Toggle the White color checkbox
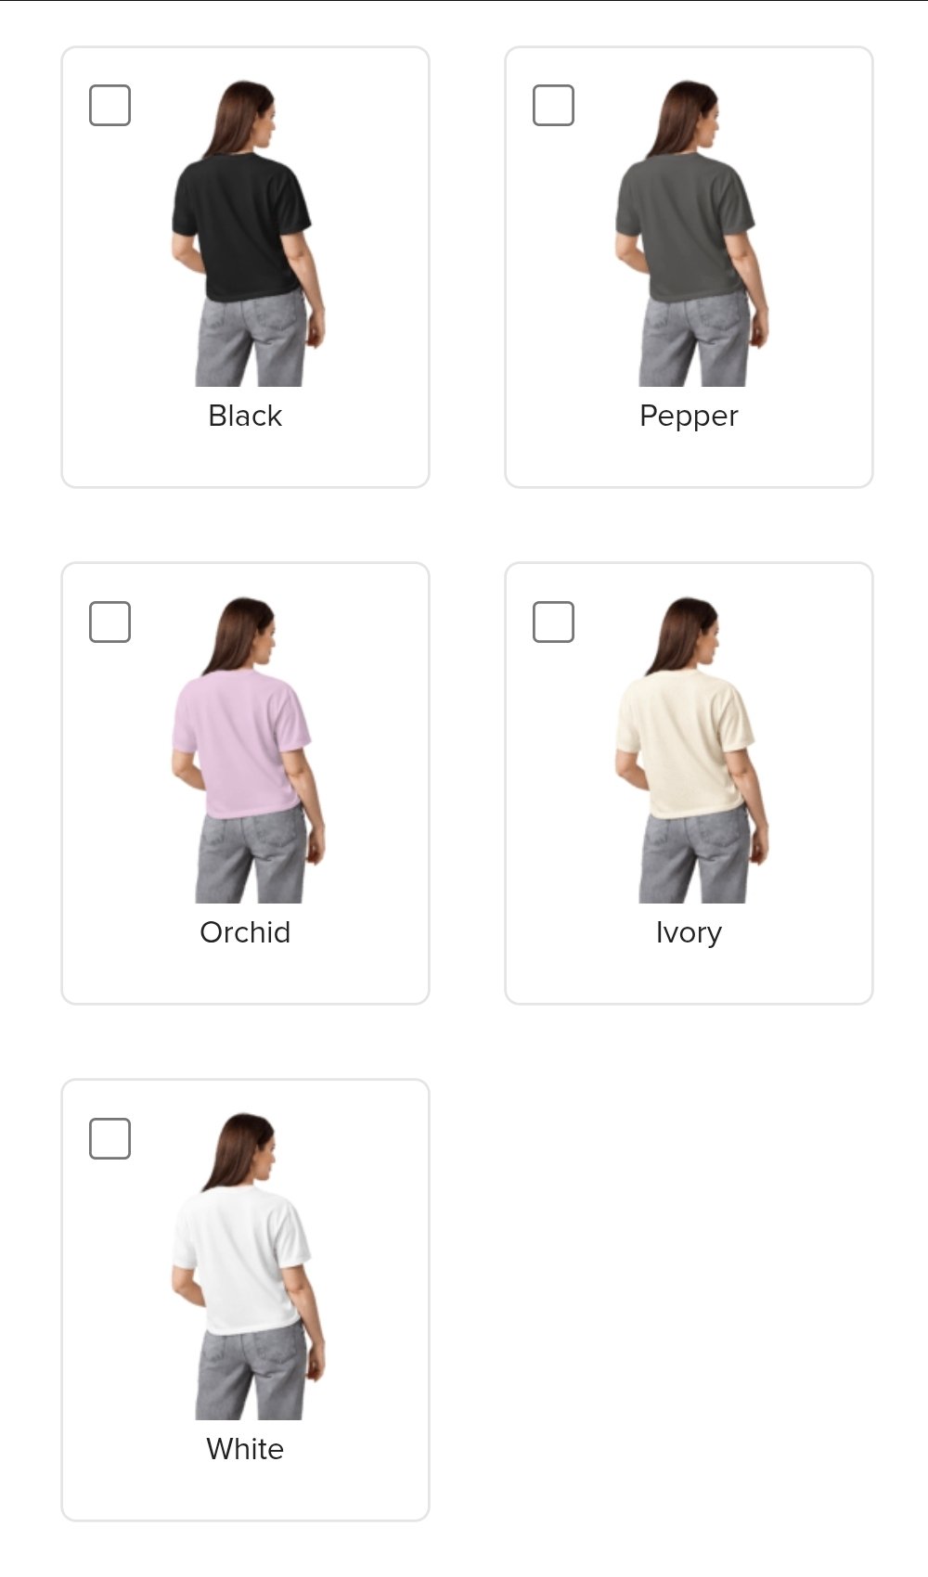The height and width of the screenshot is (1577, 928). [110, 1138]
